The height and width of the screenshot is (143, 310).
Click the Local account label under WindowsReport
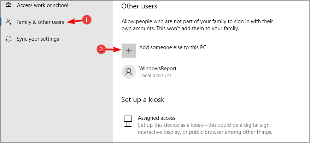click(x=155, y=76)
